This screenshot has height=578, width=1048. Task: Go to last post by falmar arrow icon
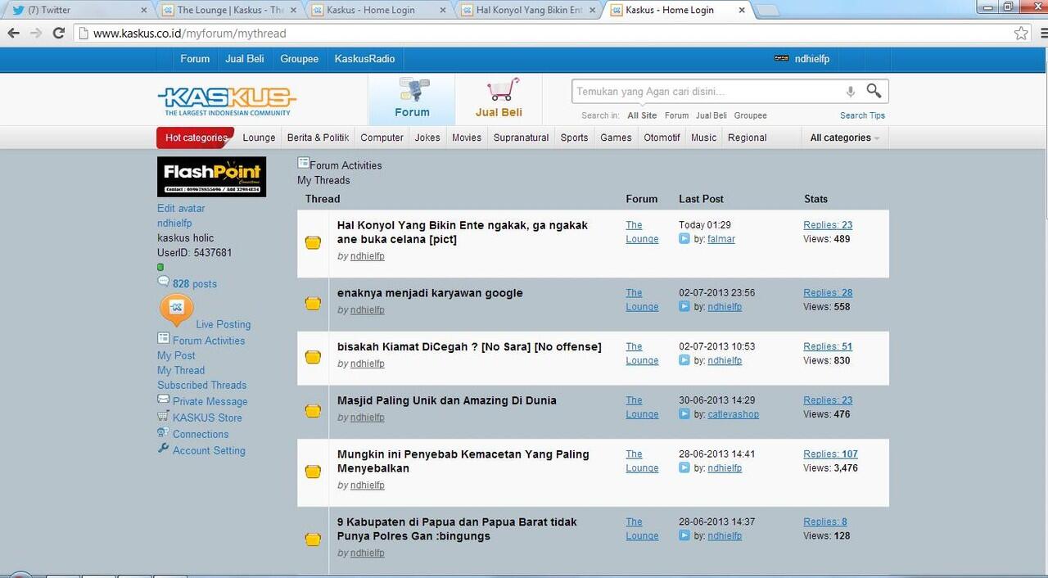684,239
